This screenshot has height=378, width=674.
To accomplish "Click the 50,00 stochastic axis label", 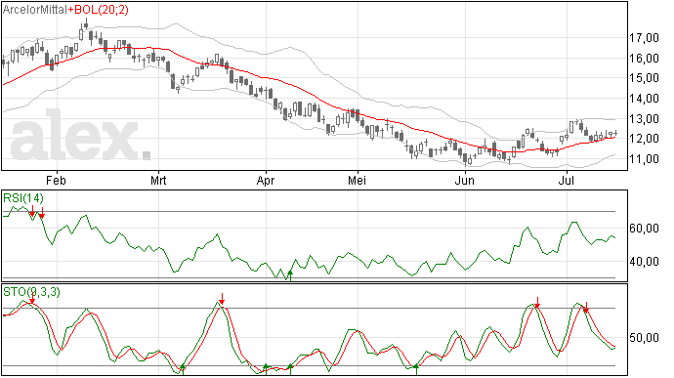I will pos(644,338).
